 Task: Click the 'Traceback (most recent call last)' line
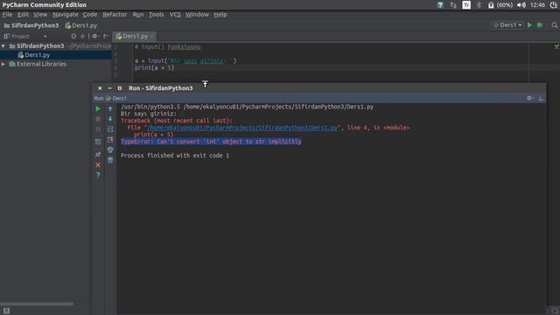pos(177,121)
